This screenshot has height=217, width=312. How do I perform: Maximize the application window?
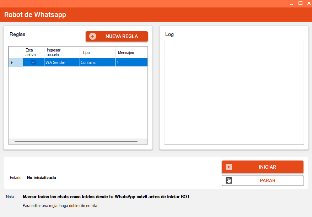[x=300, y=3]
